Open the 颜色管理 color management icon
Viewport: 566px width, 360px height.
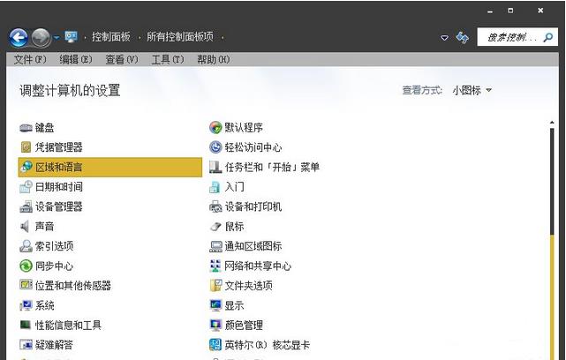[215, 326]
